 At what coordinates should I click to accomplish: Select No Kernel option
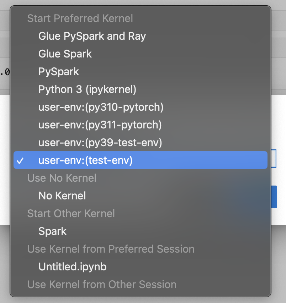pos(62,195)
